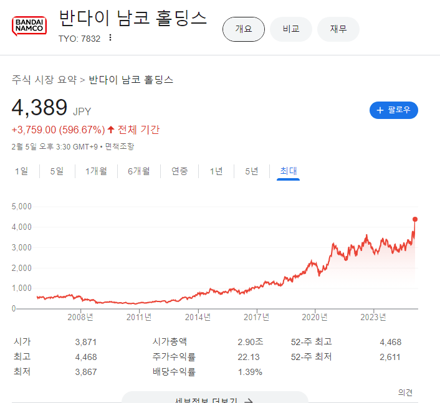This screenshot has height=403, width=440.
Task: Click the 2020년 label on the chart axis
Action: [x=315, y=317]
